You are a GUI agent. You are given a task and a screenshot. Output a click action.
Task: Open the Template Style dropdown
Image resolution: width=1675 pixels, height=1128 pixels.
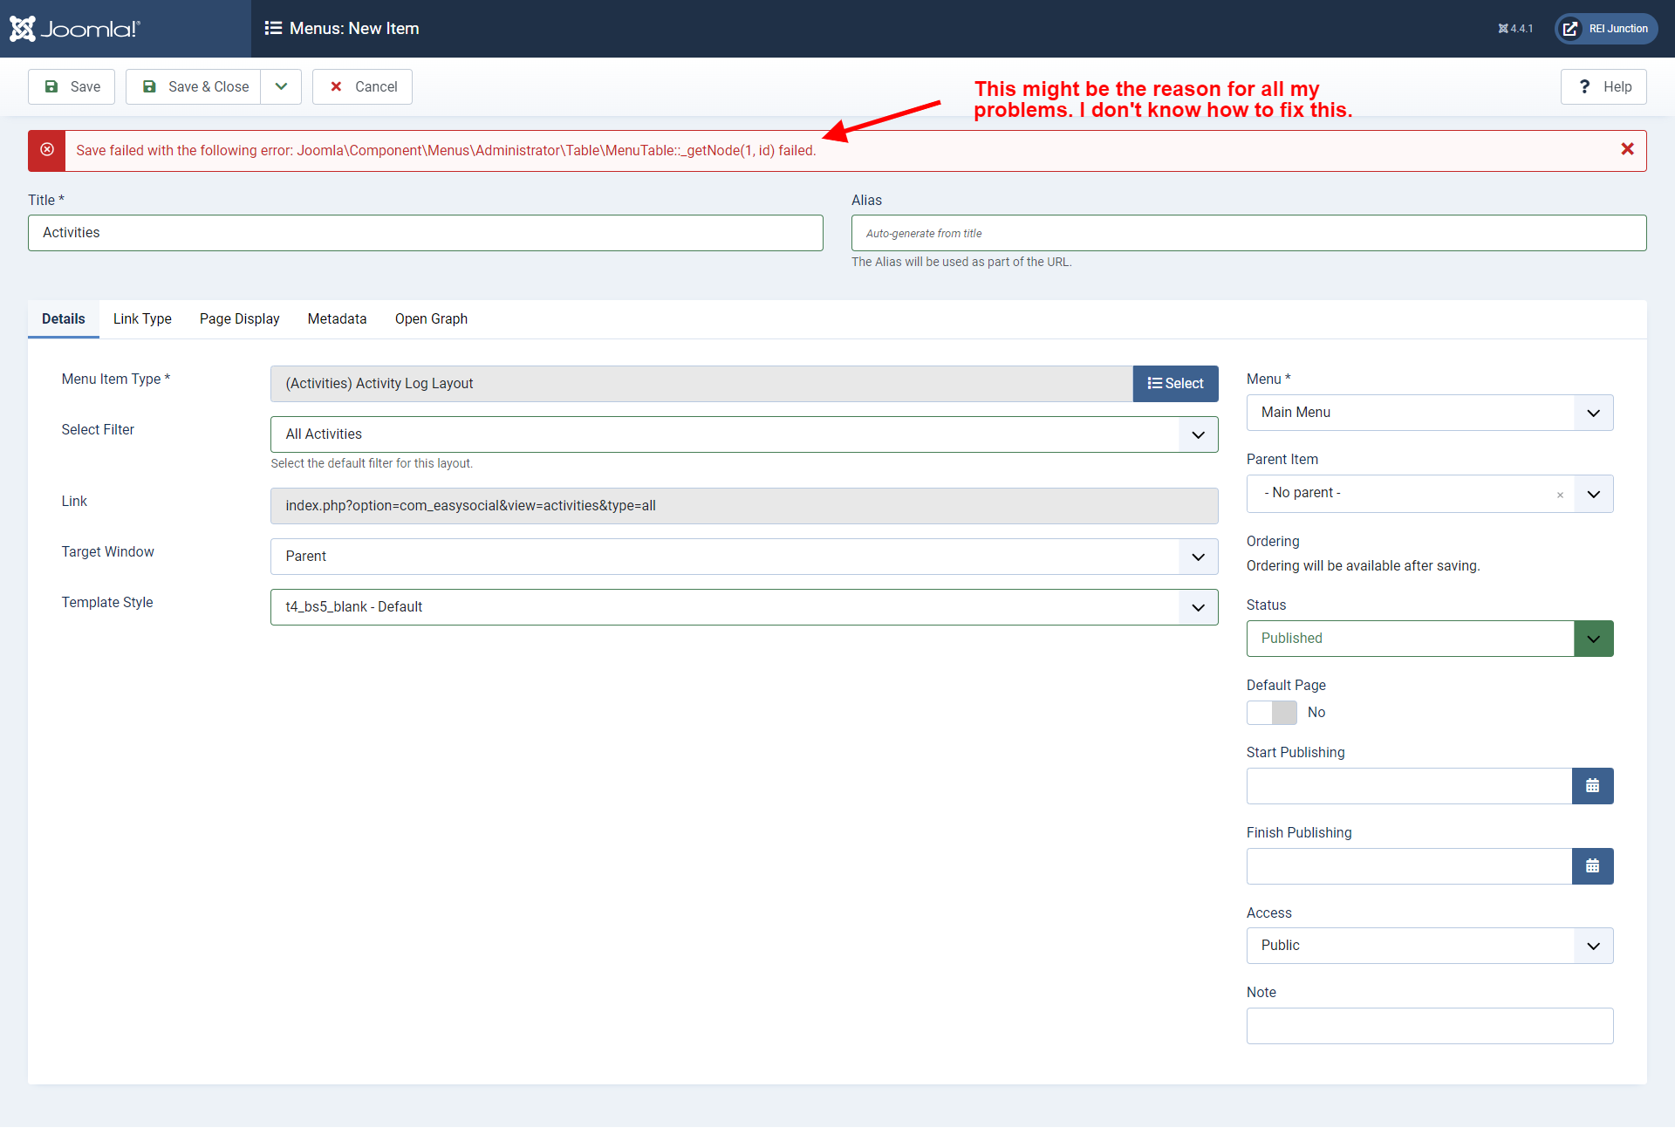(x=1198, y=607)
